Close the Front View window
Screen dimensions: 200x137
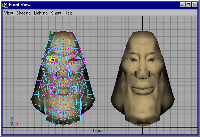coord(195,5)
